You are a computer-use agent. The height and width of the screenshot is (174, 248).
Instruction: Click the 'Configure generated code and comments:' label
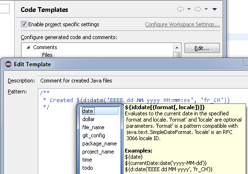69,37
